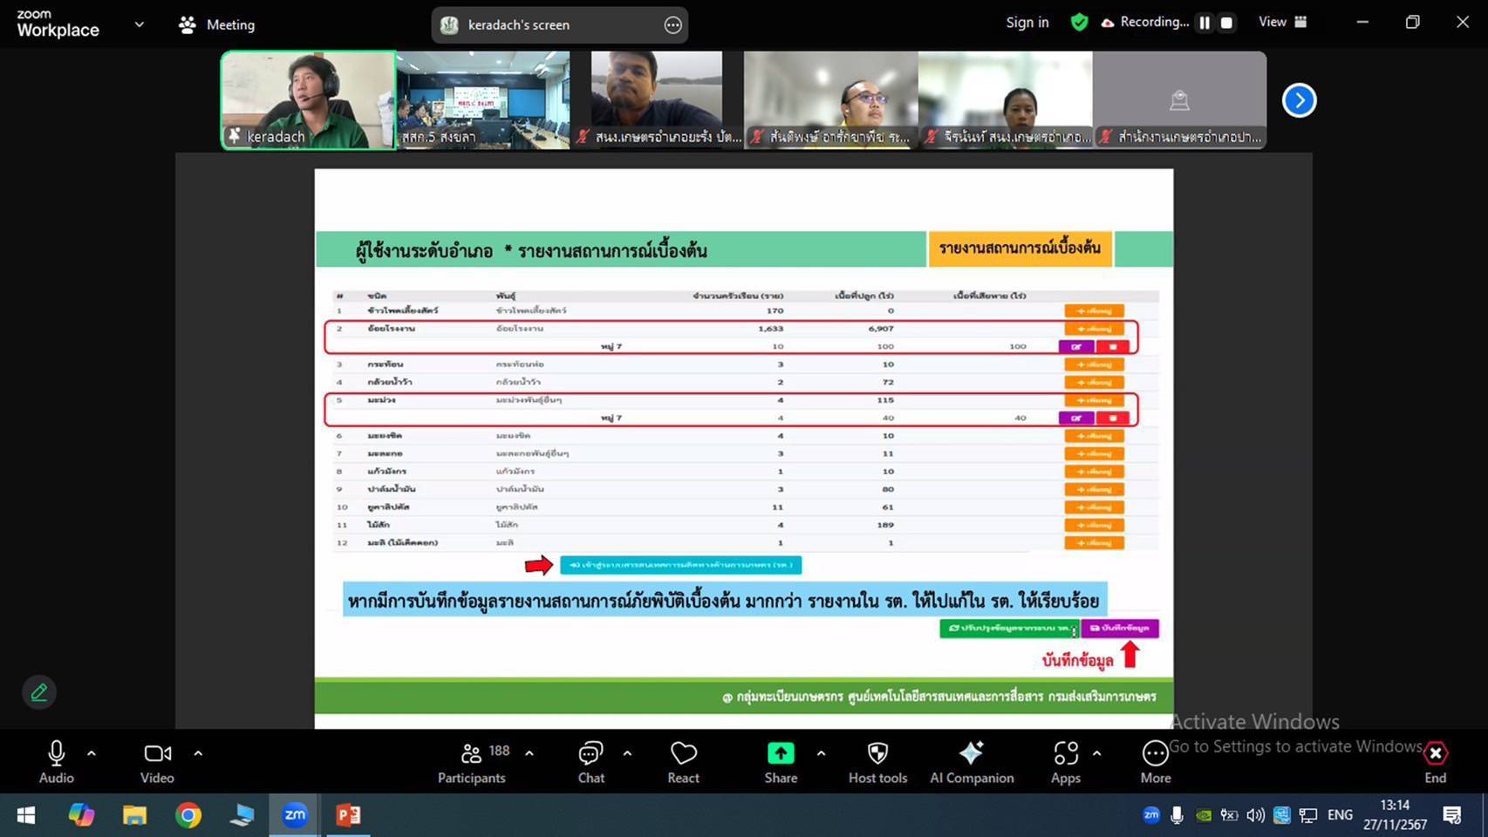Click the purple บันทึกข้อมูล save button in slide
Image resolution: width=1488 pixels, height=837 pixels.
pyautogui.click(x=1120, y=628)
